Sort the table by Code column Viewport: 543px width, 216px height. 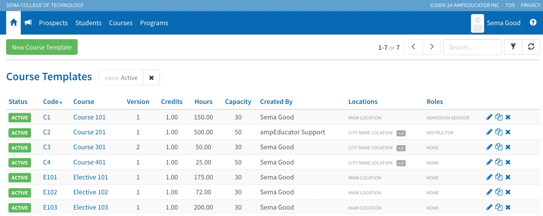53,102
